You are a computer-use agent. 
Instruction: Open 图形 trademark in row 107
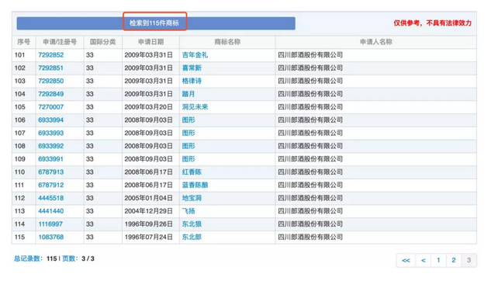click(188, 134)
